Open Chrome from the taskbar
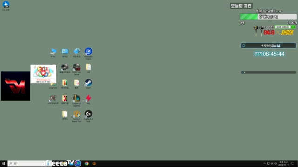The image size is (298, 167). [x=87, y=163]
